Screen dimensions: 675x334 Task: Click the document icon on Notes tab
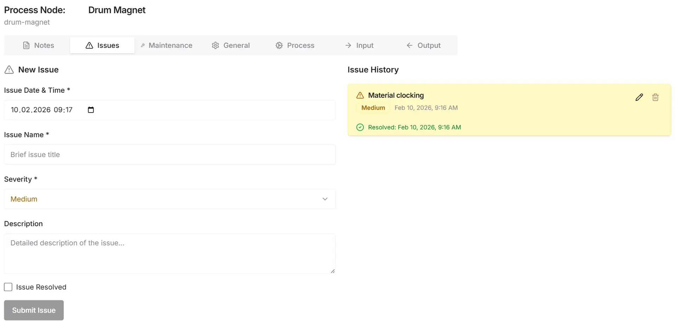click(x=26, y=45)
